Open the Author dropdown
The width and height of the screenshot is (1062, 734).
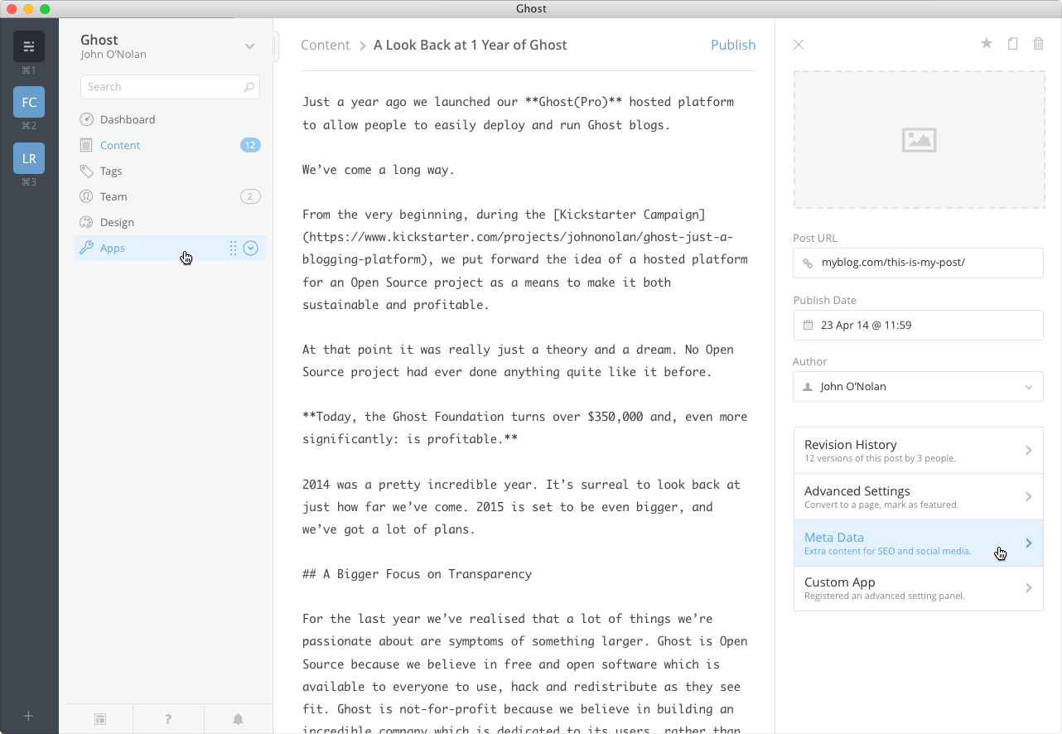click(918, 387)
